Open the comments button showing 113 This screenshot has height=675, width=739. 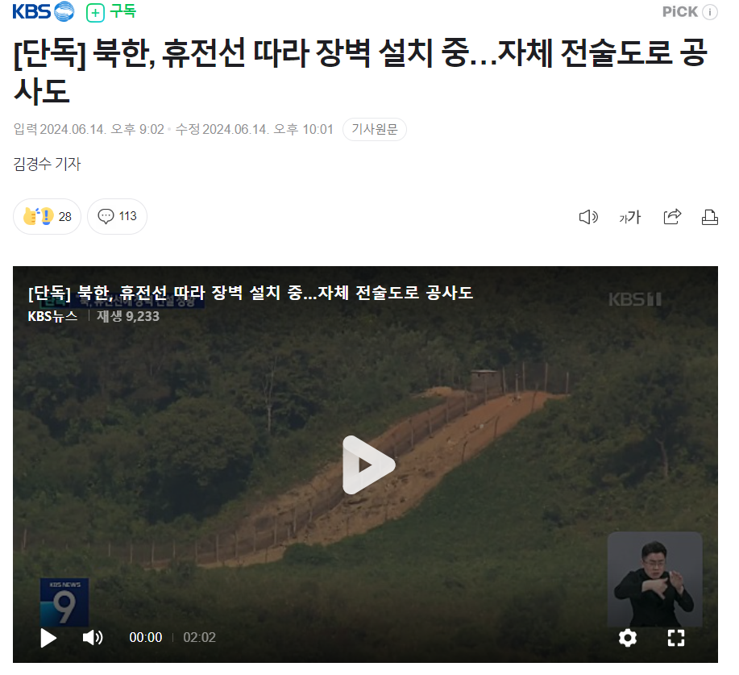click(x=118, y=216)
